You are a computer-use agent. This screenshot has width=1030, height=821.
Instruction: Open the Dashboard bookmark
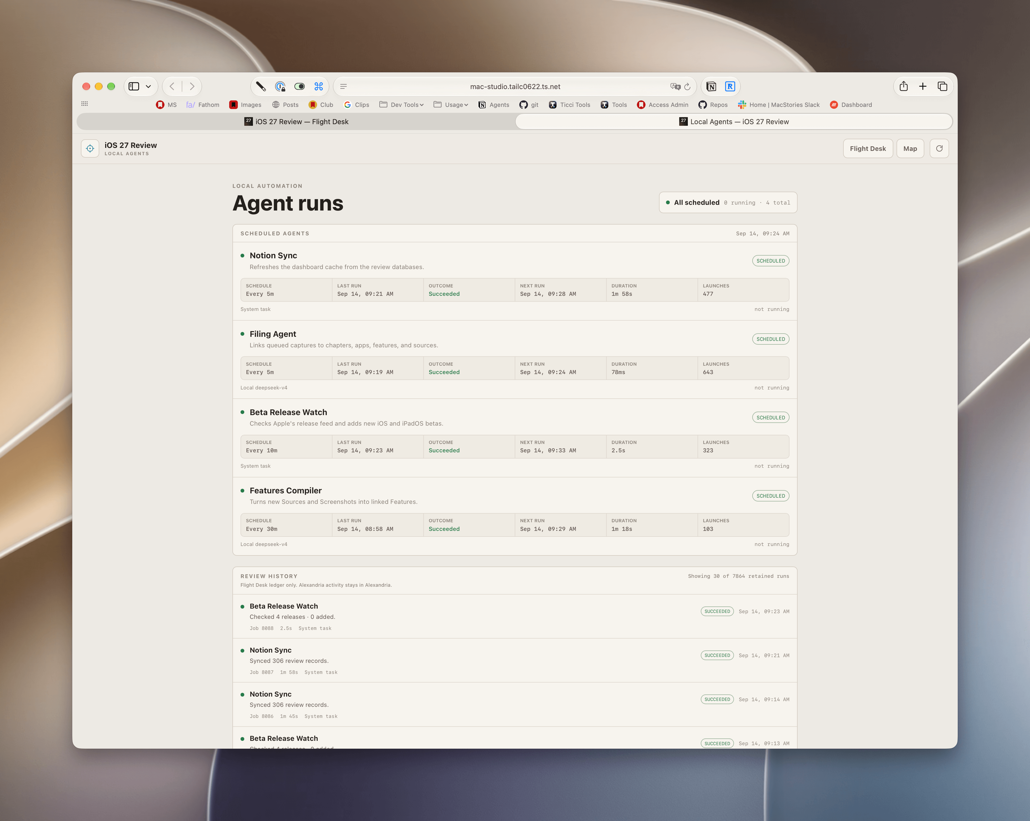coord(851,105)
